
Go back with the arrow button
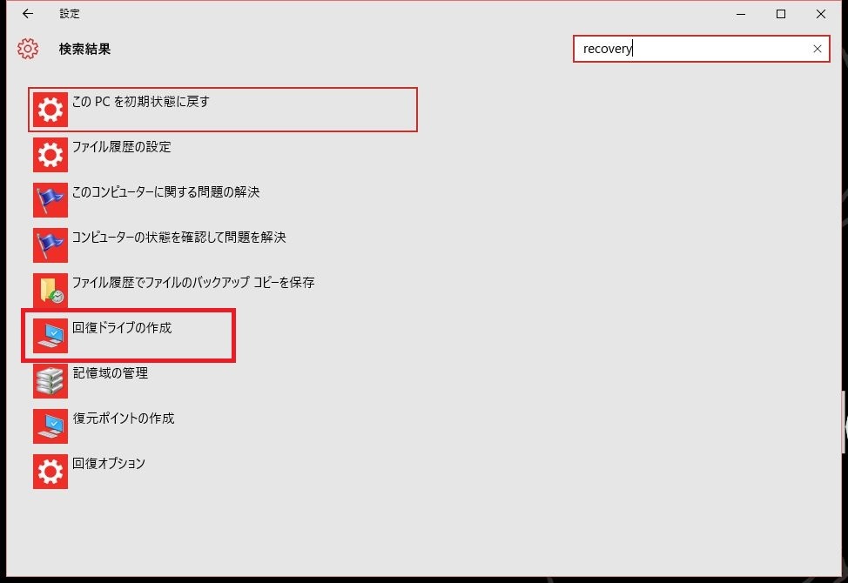coord(28,14)
